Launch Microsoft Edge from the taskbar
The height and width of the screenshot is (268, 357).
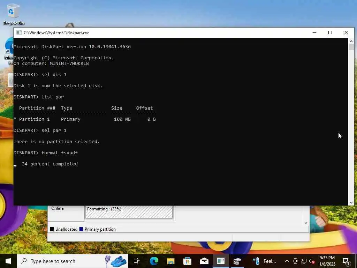click(154, 261)
